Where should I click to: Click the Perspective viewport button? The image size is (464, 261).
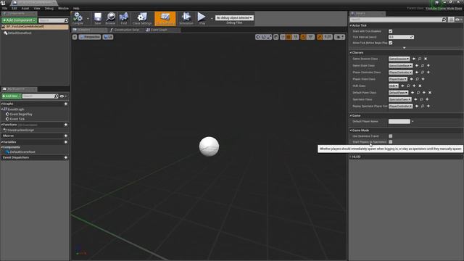(90, 37)
